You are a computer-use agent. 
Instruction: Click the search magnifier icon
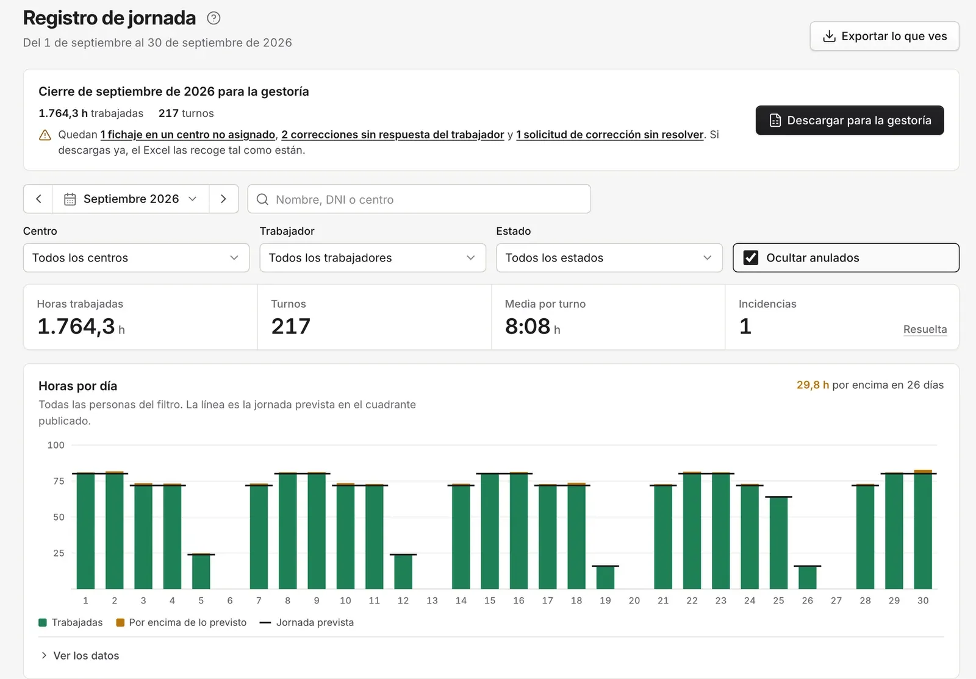coord(262,199)
